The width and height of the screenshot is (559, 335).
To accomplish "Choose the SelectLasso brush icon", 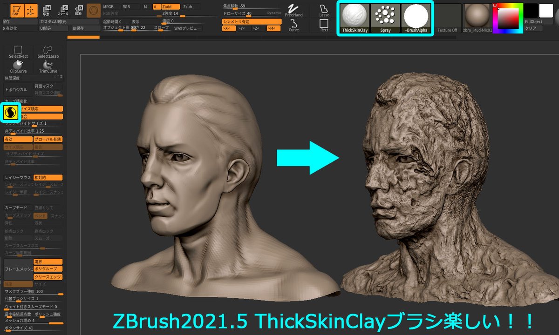I will click(x=48, y=52).
